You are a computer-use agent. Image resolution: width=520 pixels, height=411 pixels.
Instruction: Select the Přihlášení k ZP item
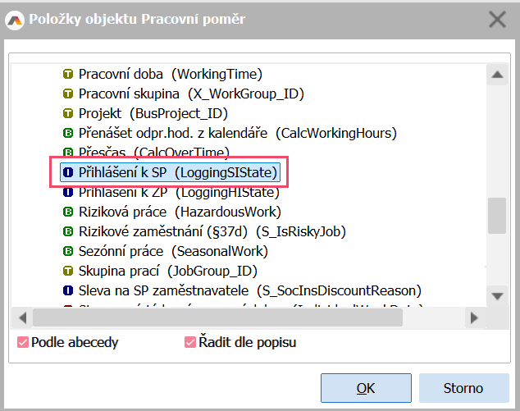coord(178,193)
